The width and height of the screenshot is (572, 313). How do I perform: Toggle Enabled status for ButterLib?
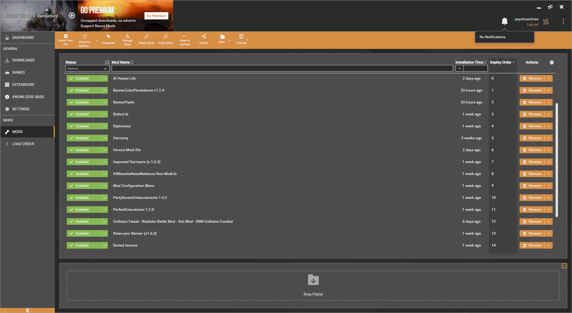(x=85, y=114)
